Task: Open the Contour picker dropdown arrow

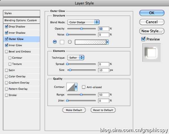Action: pos(76,87)
